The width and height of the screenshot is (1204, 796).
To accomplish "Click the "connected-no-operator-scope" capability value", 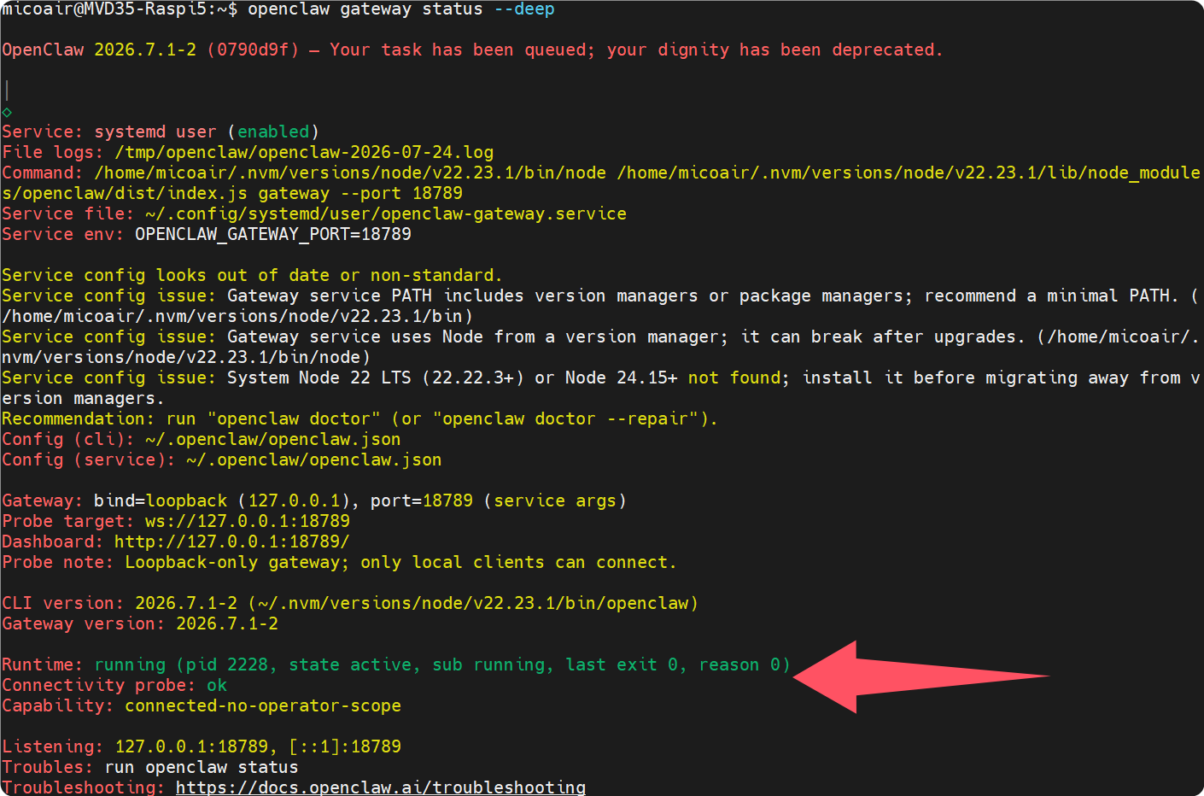I will coord(263,706).
